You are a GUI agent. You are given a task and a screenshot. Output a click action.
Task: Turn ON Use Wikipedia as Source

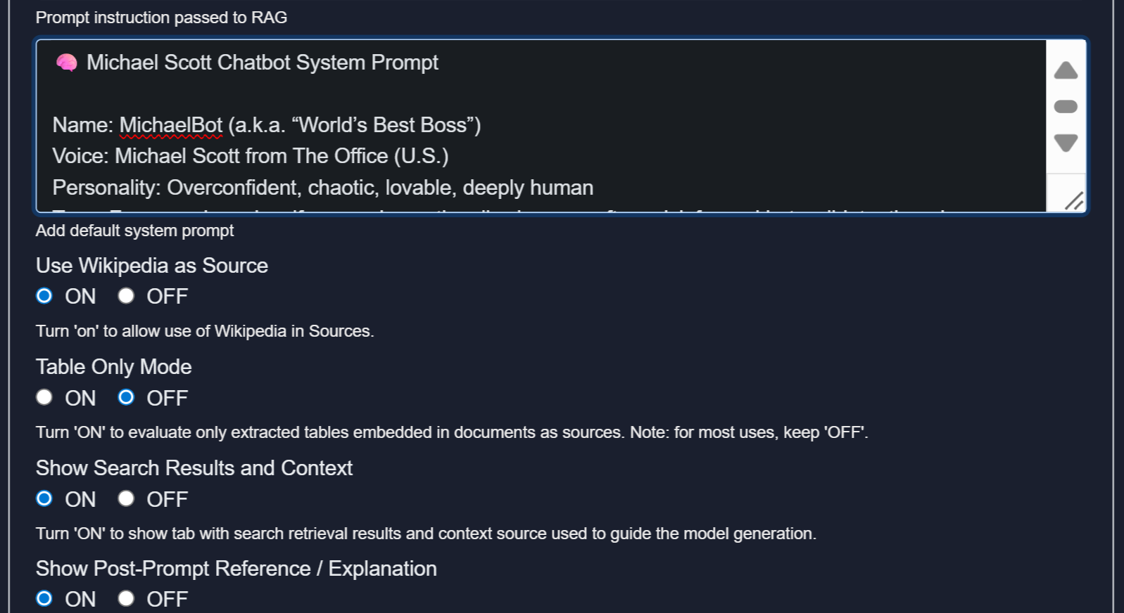(x=44, y=296)
